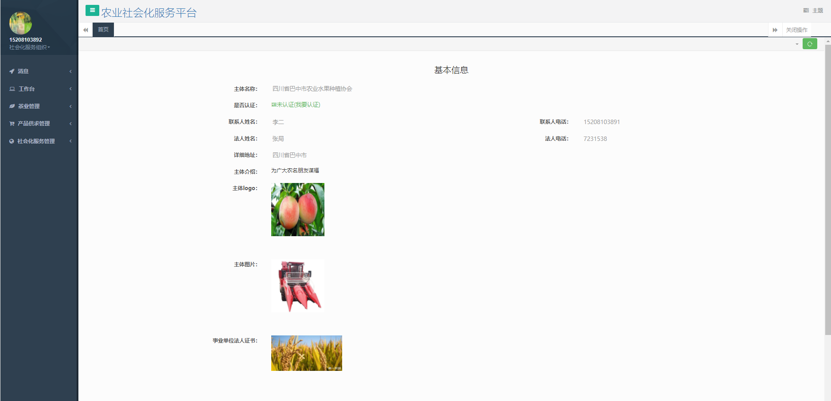Click the small caret beside refresh button

(797, 44)
